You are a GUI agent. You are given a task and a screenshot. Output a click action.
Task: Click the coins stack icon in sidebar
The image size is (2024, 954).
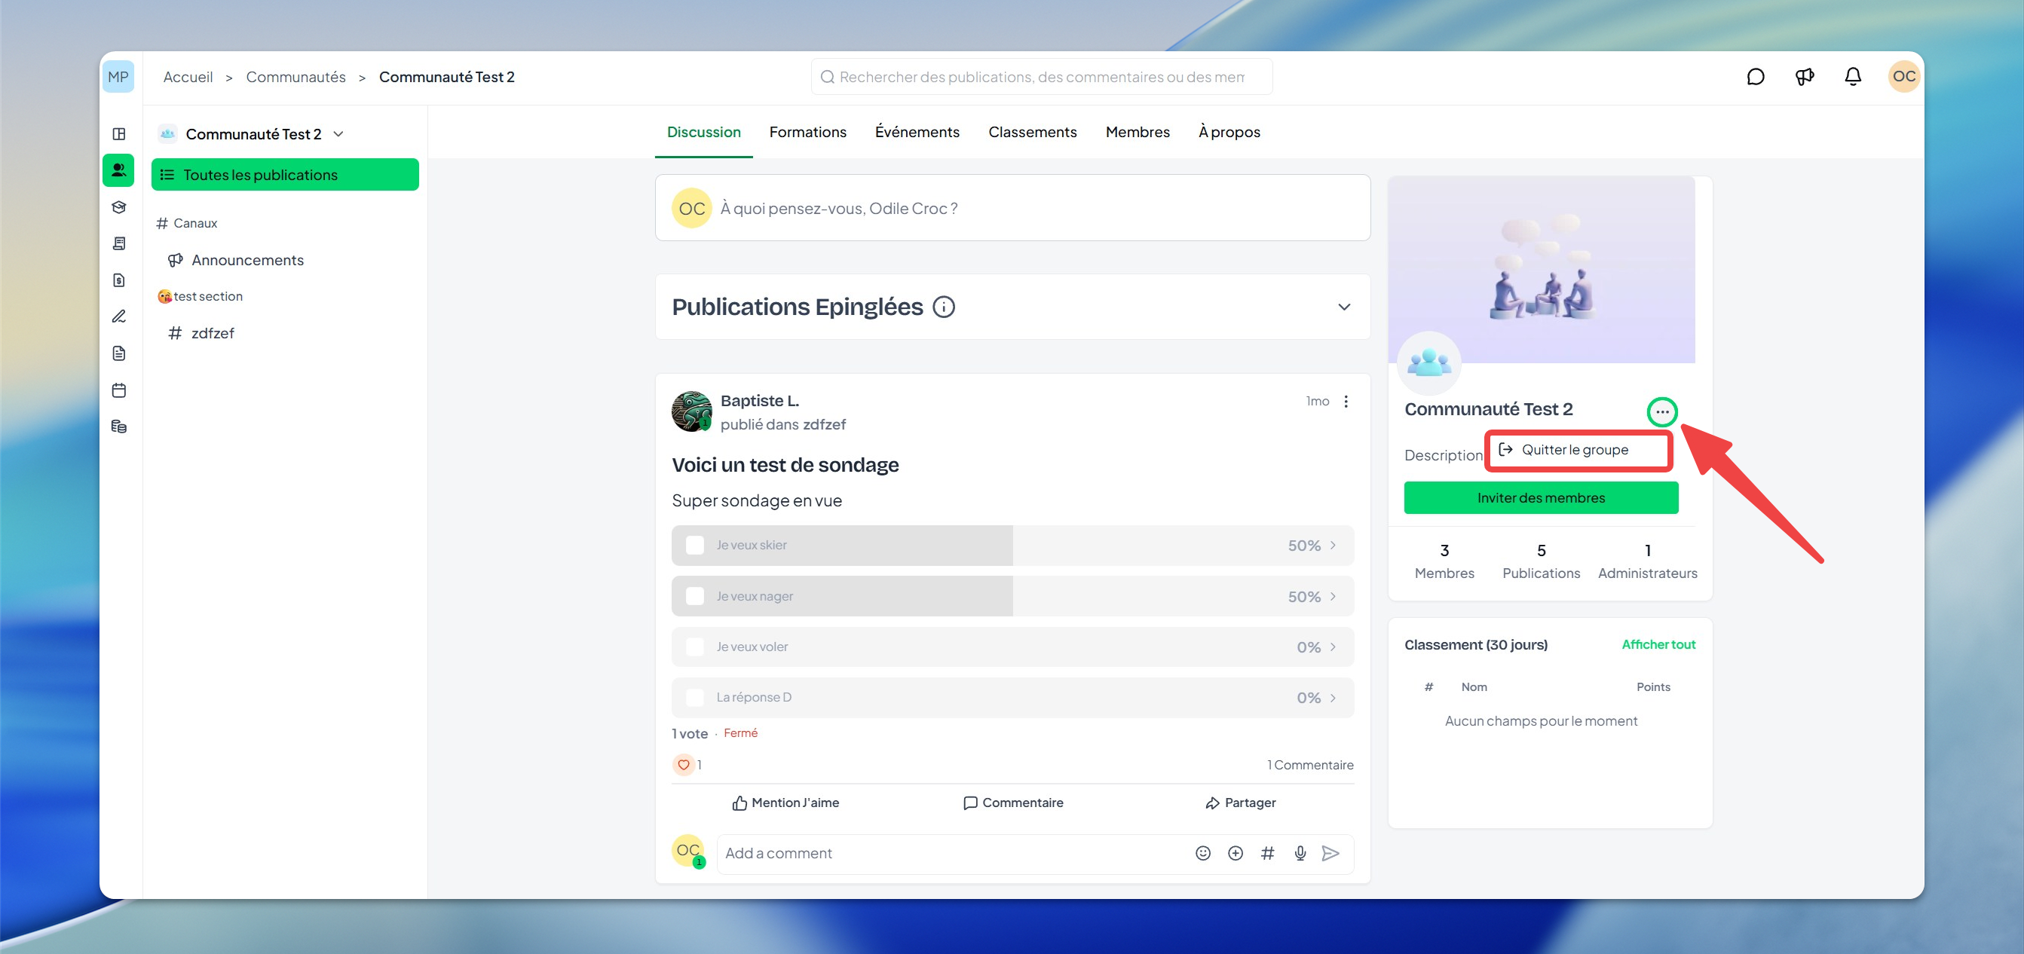[x=118, y=427]
